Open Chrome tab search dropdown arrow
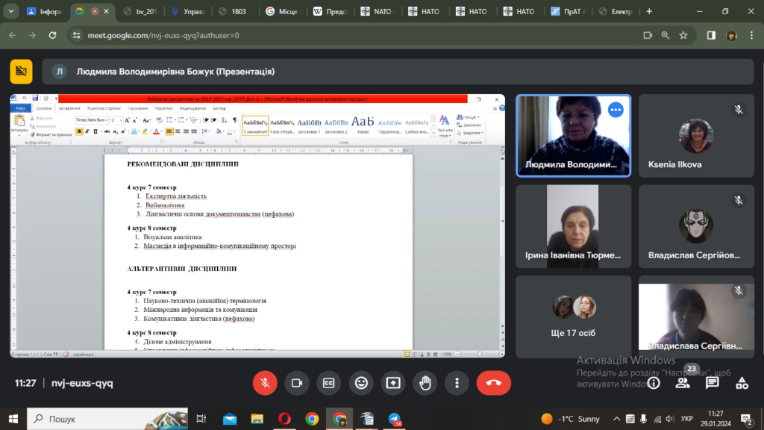Image resolution: width=764 pixels, height=430 pixels. pyautogui.click(x=11, y=12)
